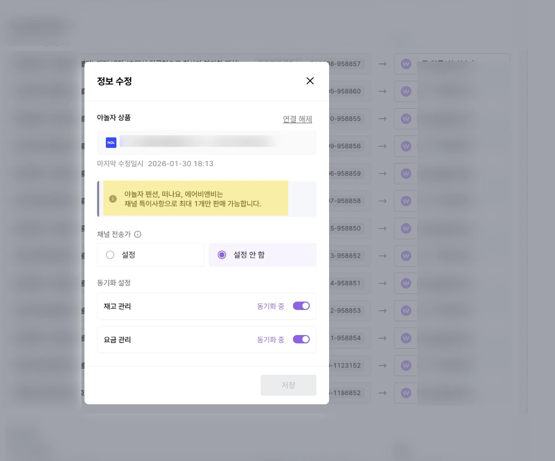The image size is (555, 461).
Task: Click the purple W icon in the 958853 row
Action: click(x=406, y=310)
